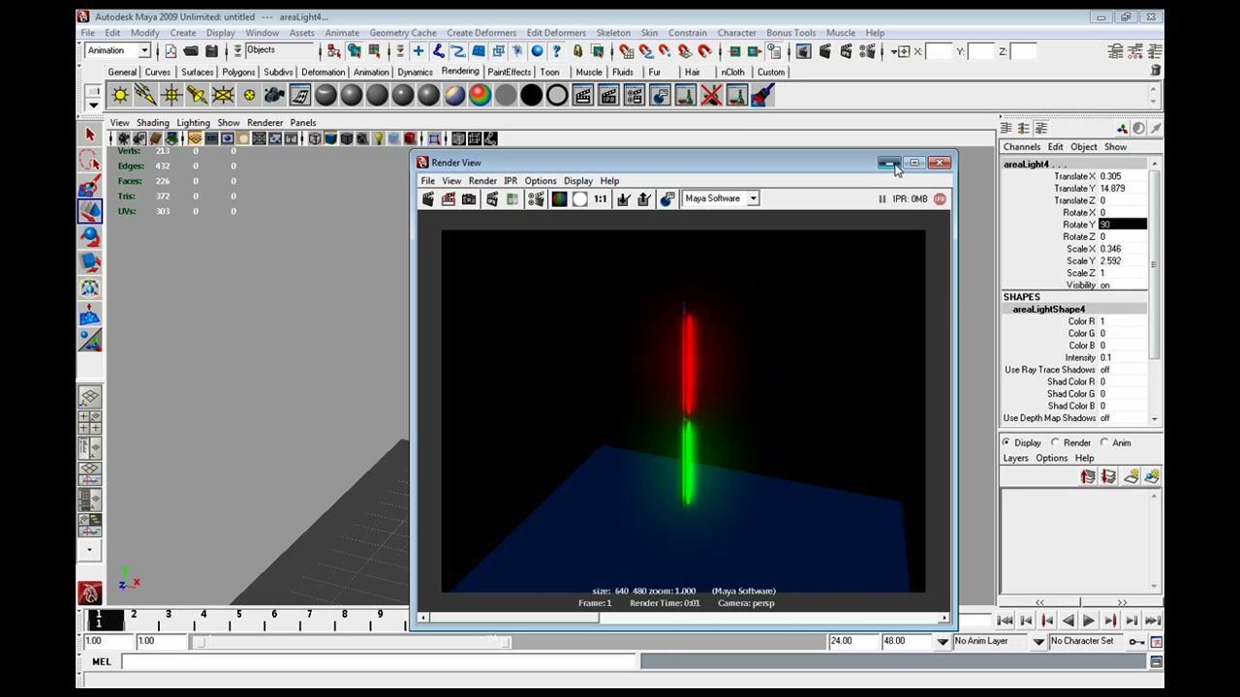
Task: Create an ambient light from the Rendering shelf sun icon
Action: point(120,95)
